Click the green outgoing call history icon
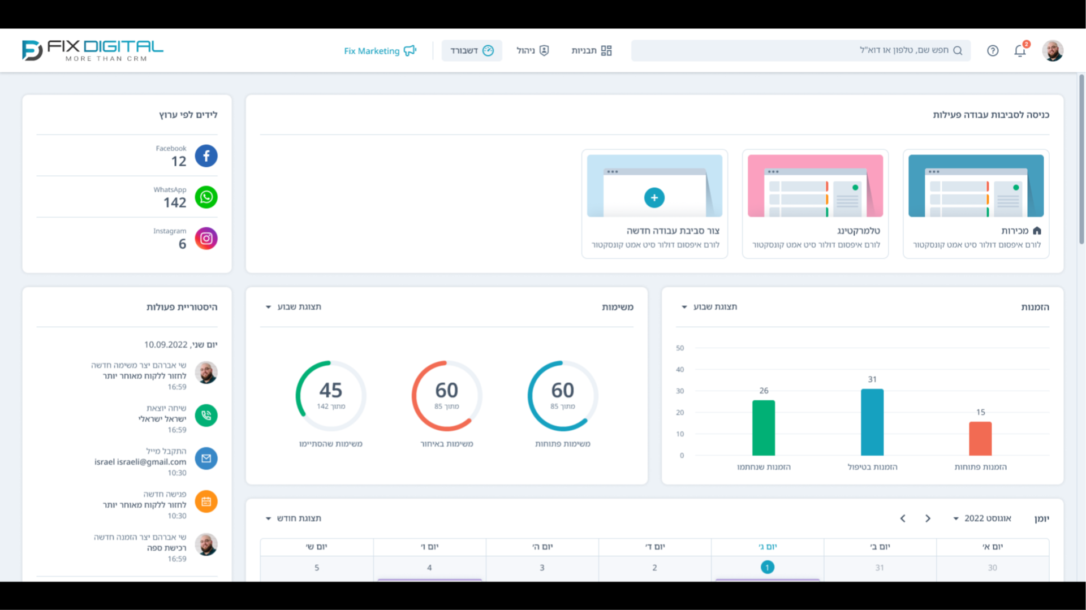The height and width of the screenshot is (610, 1086). tap(206, 416)
